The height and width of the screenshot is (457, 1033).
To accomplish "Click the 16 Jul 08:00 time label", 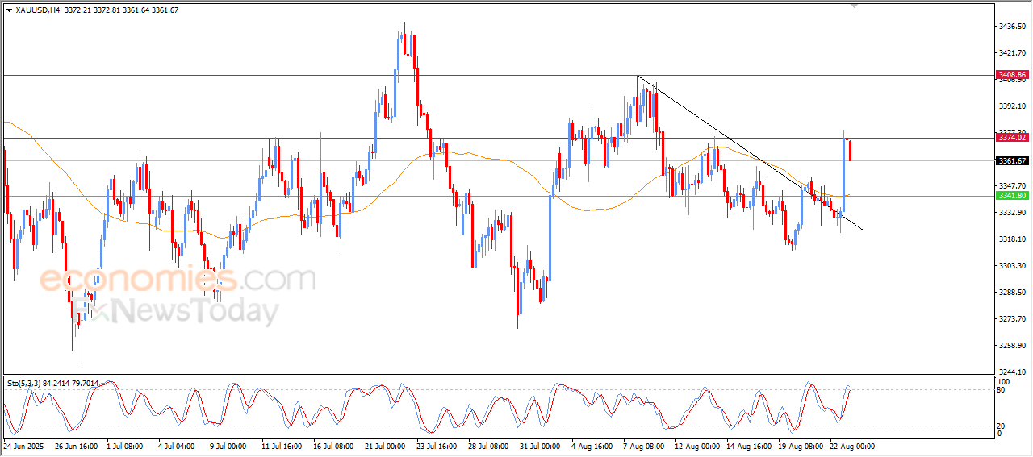I will point(333,446).
